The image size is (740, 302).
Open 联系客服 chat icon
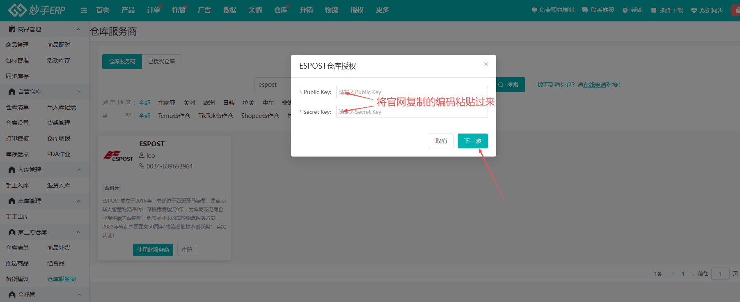pos(585,10)
